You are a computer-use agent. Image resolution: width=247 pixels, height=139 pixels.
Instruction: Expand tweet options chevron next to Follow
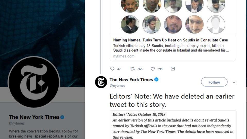(x=234, y=83)
